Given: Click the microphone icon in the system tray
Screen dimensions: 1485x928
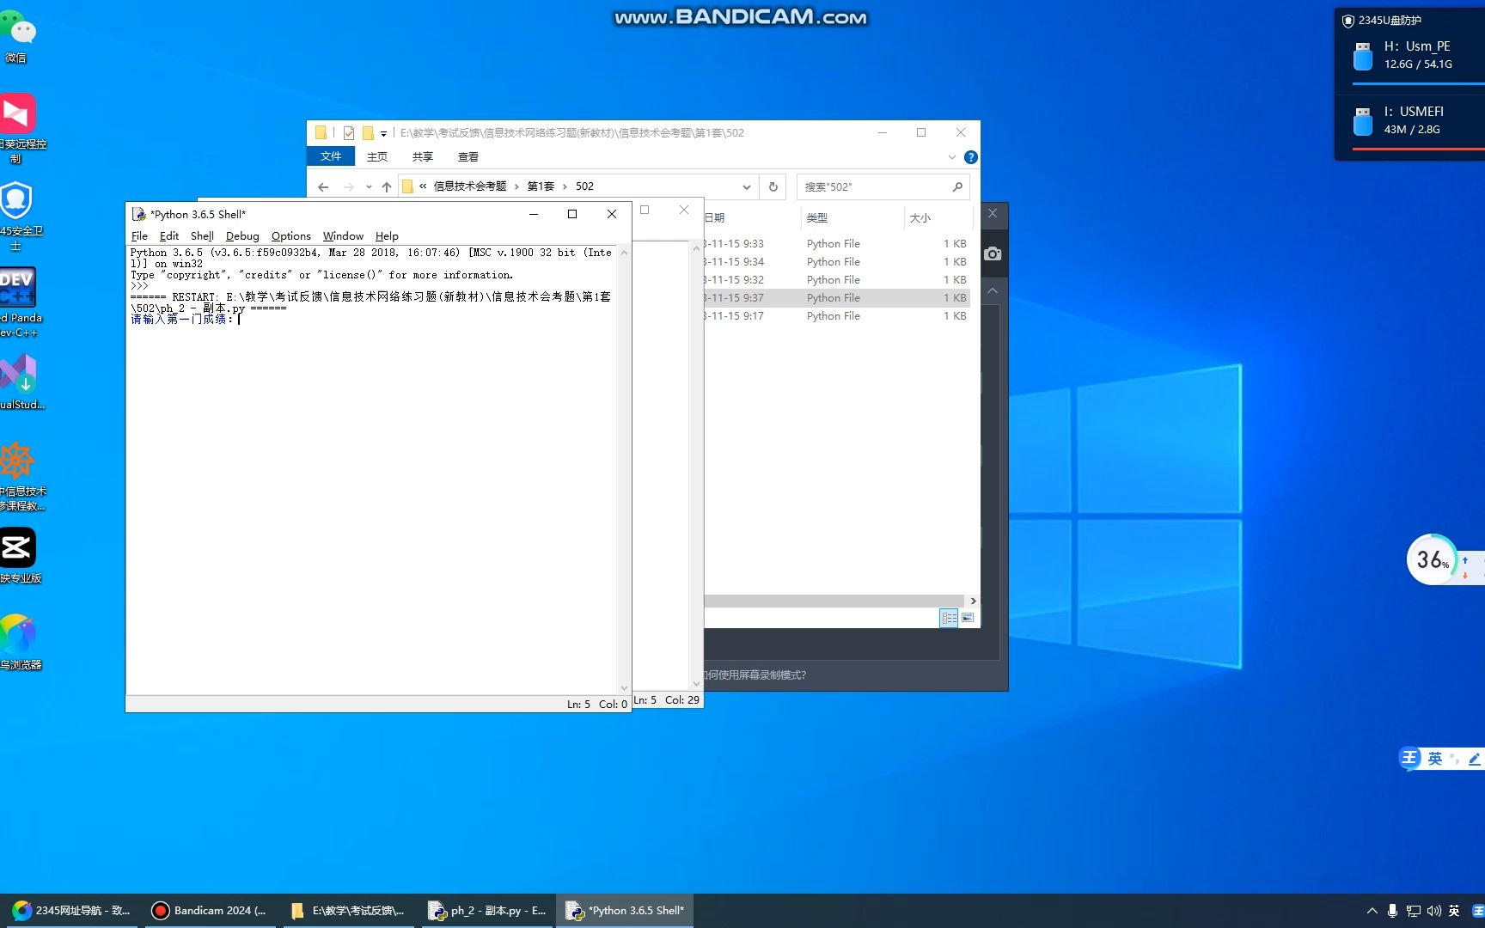Looking at the screenshot, I should pyautogui.click(x=1392, y=911).
